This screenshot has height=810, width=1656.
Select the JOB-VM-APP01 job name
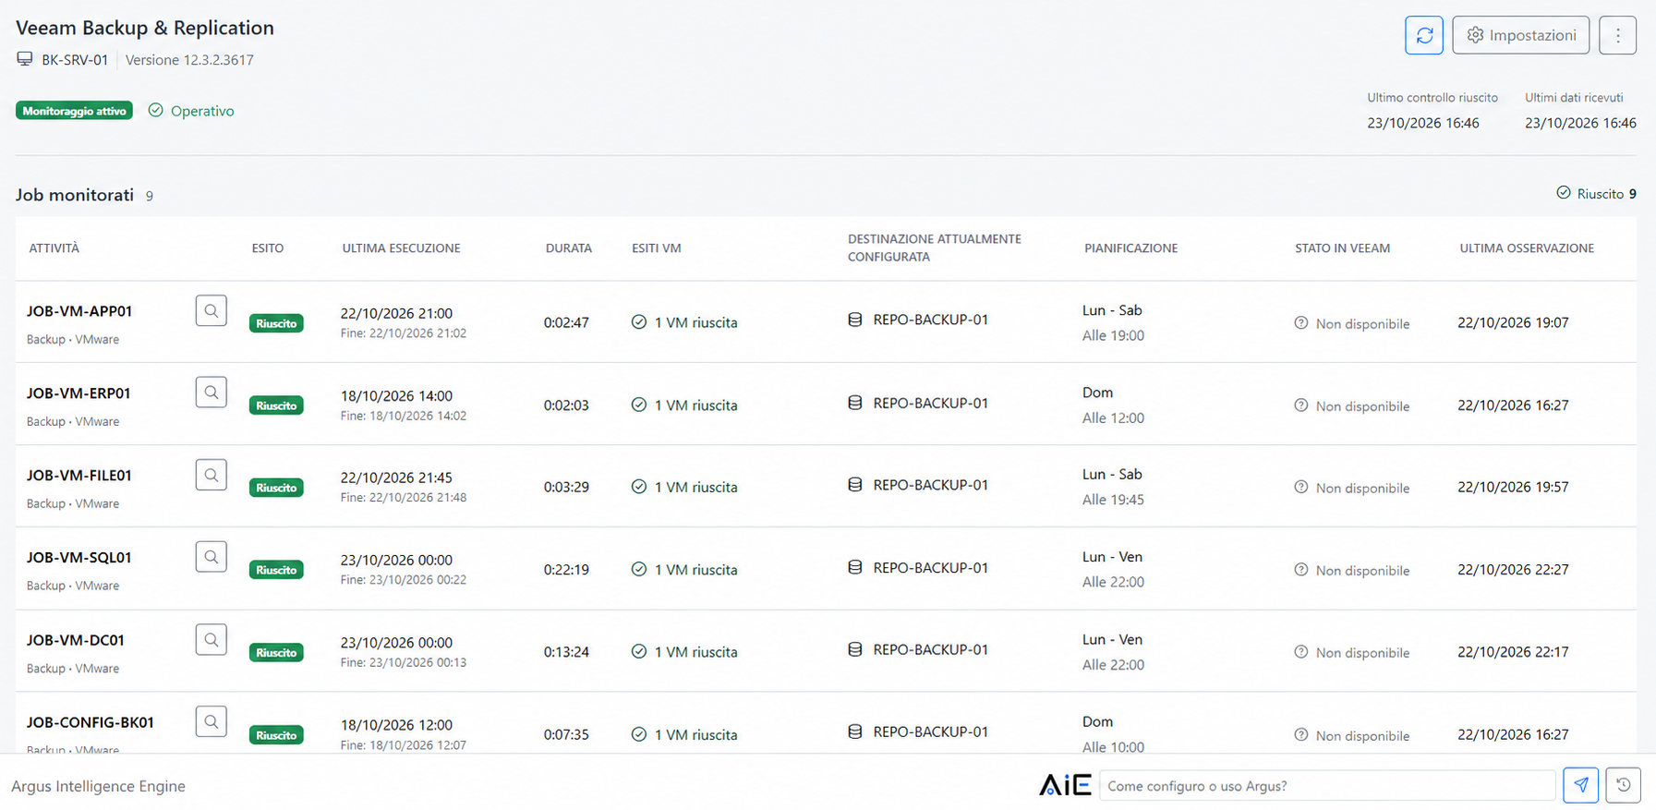coord(79,311)
